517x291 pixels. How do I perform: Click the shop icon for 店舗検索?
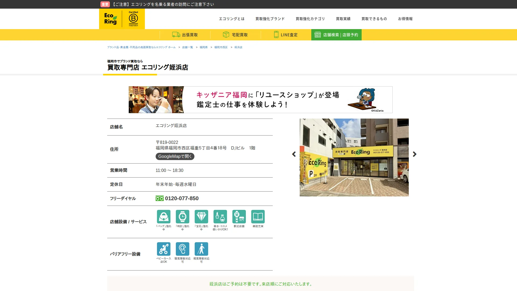point(318,35)
